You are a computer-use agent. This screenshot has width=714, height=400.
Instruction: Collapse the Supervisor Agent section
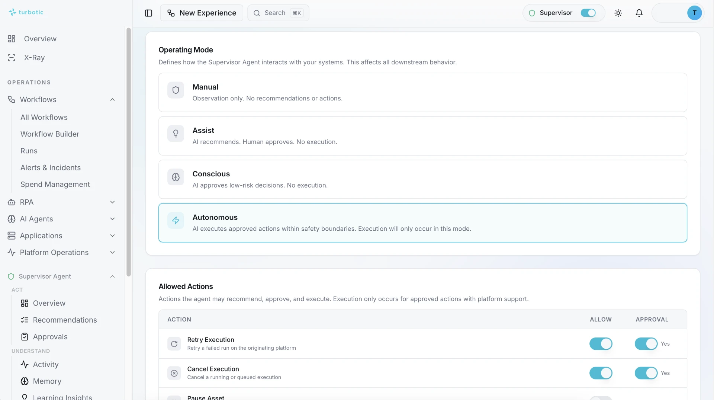(x=112, y=276)
